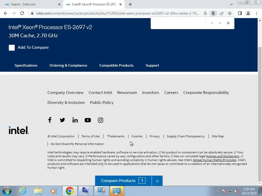Open Intel's YouTube channel icon

click(88, 120)
